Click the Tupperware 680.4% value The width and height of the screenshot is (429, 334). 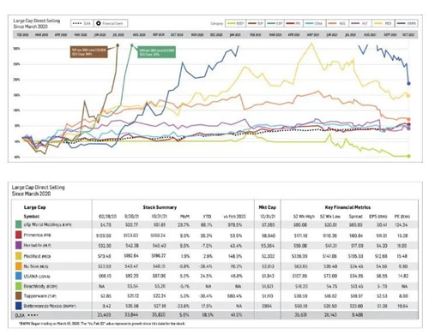click(235, 296)
